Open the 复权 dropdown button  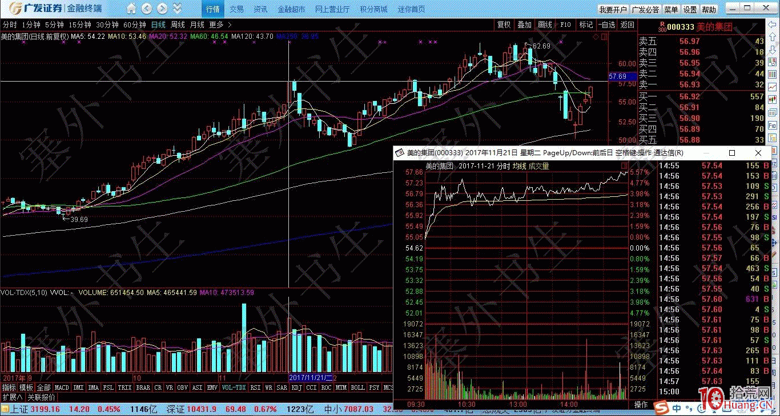[x=504, y=25]
